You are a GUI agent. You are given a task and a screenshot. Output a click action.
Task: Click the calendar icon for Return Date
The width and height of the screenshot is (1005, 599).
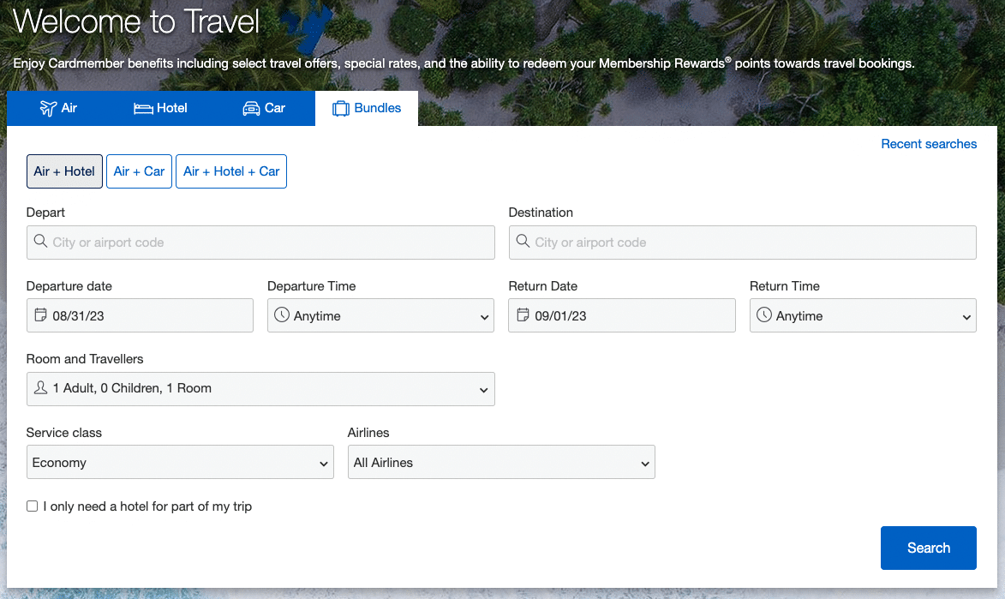coord(523,315)
